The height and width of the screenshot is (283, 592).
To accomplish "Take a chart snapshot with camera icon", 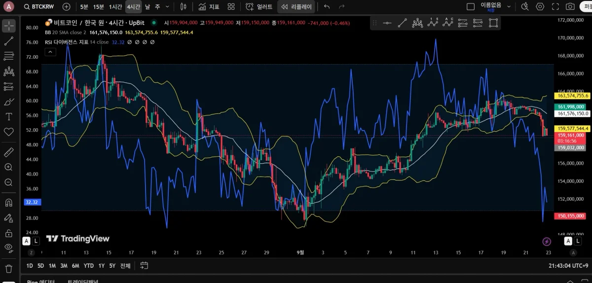I will [570, 7].
